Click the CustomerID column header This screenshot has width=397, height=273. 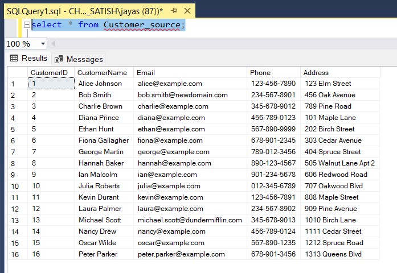coord(51,73)
